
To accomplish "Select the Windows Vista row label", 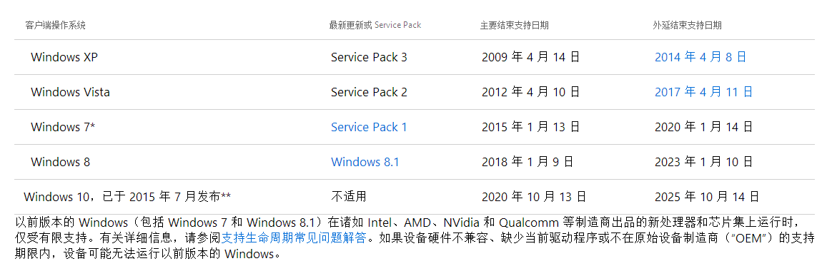I will (x=70, y=92).
